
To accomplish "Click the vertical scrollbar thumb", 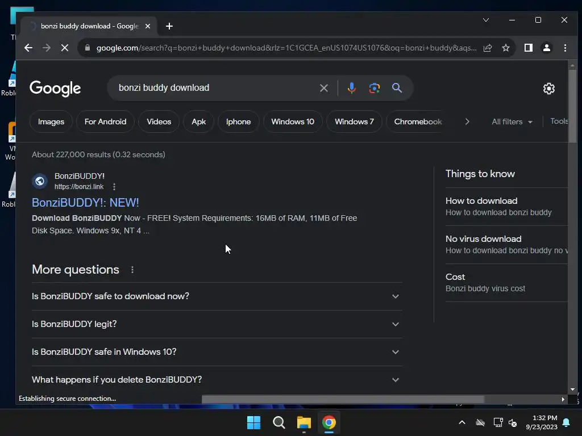I will click(572, 106).
